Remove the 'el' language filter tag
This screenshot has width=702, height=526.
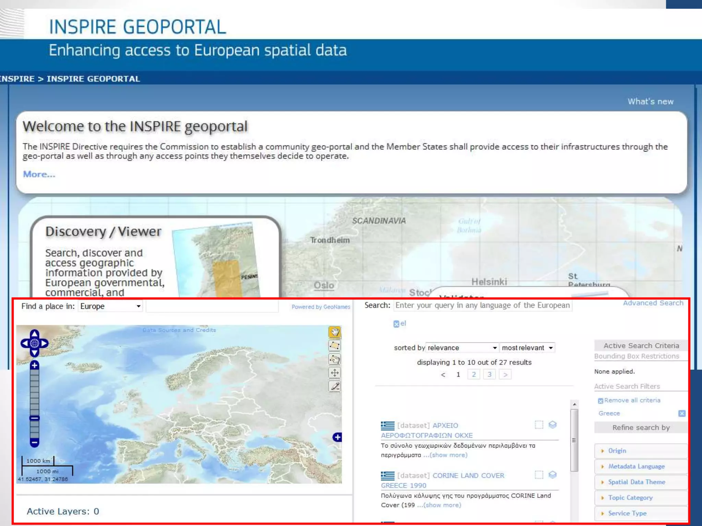pyautogui.click(x=396, y=324)
